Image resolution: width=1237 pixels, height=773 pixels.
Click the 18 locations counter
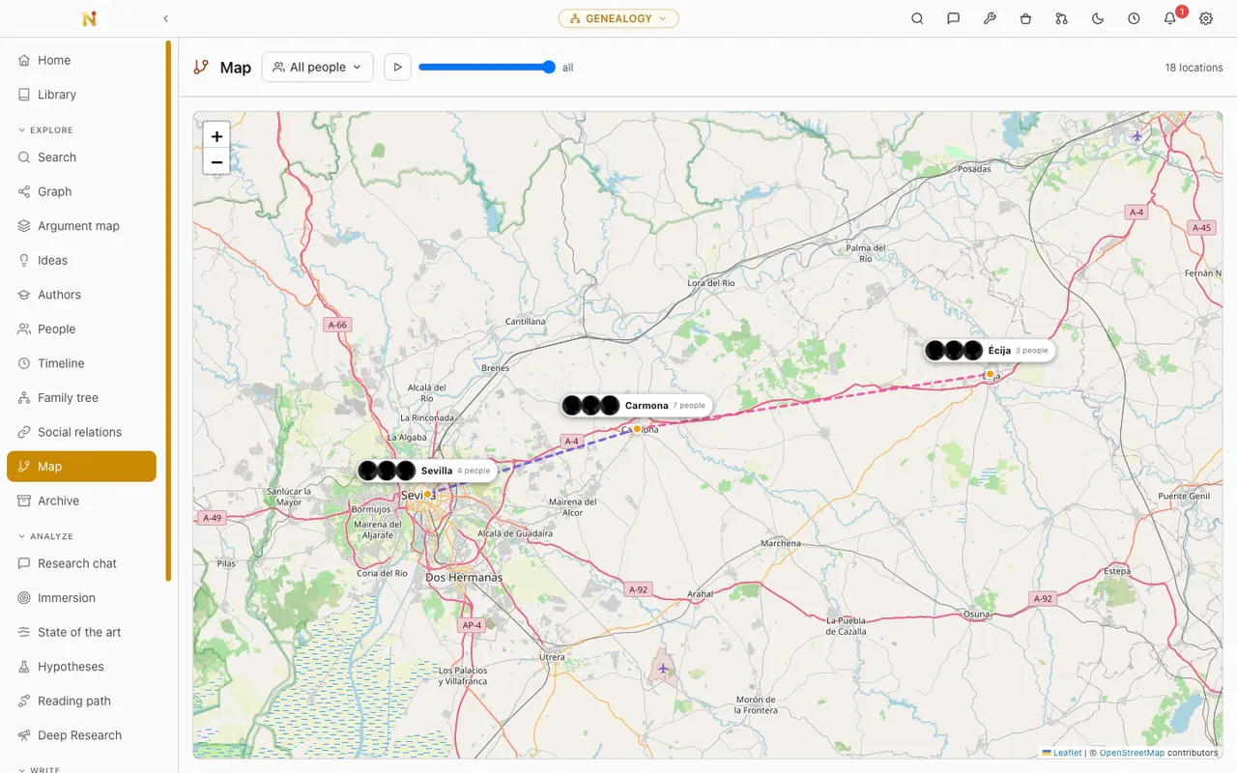tap(1194, 68)
